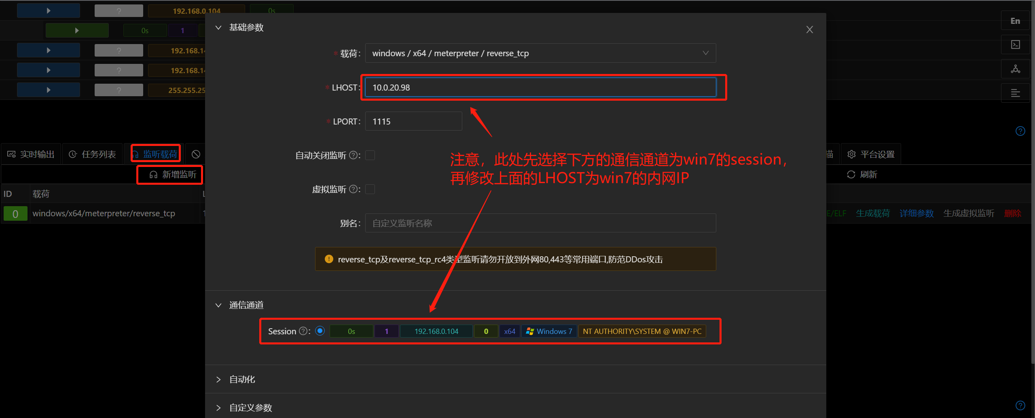
Task: Click the 生成虚拟监听 link
Action: click(969, 213)
